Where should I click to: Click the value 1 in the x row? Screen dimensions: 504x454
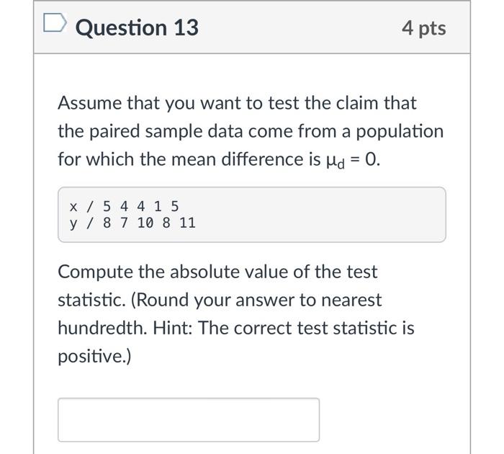point(158,206)
